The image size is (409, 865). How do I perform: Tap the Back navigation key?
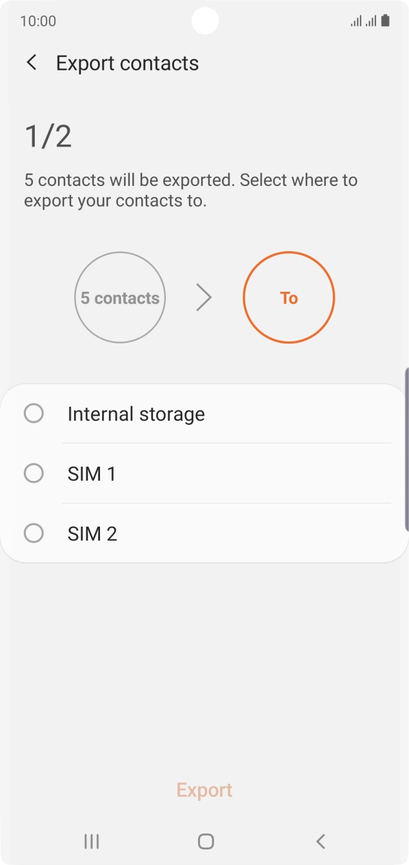click(320, 841)
